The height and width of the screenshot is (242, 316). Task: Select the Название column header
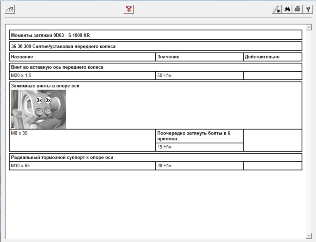click(x=22, y=57)
